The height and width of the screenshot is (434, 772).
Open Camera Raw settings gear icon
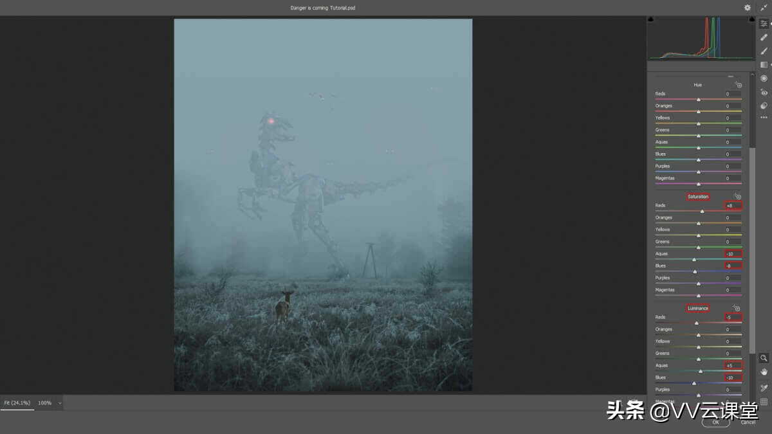click(747, 7)
